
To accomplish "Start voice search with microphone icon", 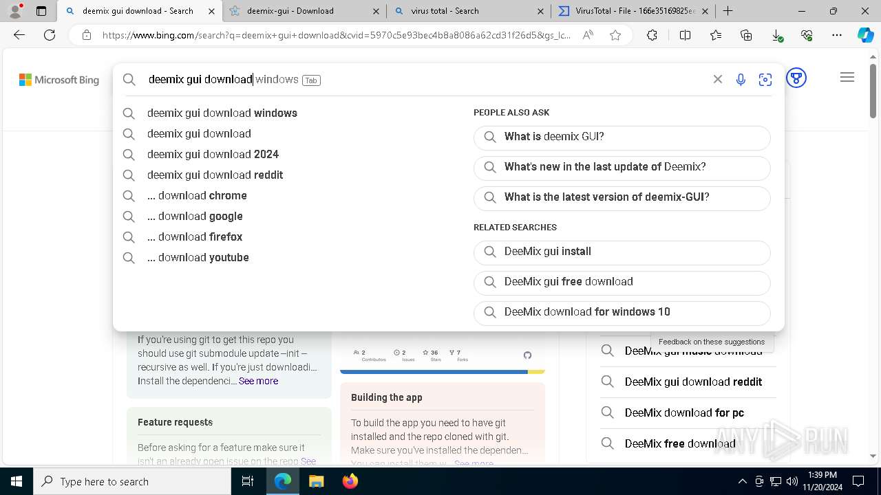I will [x=741, y=79].
